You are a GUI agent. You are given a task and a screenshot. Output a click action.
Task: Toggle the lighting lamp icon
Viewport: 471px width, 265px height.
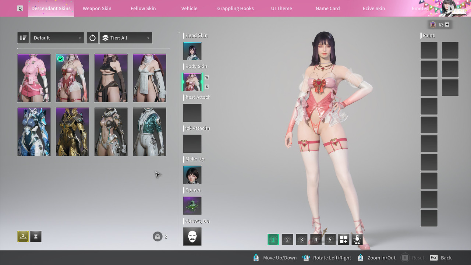[357, 240]
